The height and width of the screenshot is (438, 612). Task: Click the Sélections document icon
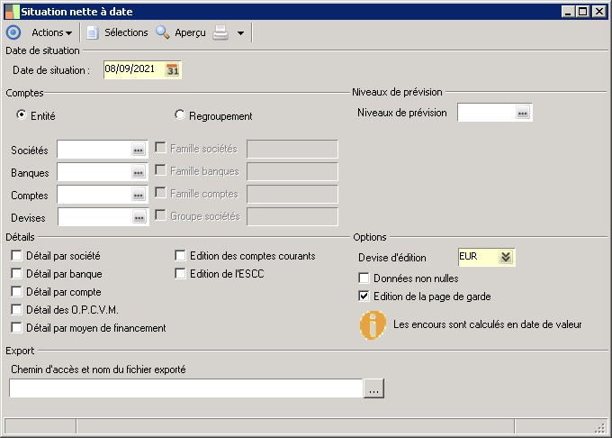92,32
